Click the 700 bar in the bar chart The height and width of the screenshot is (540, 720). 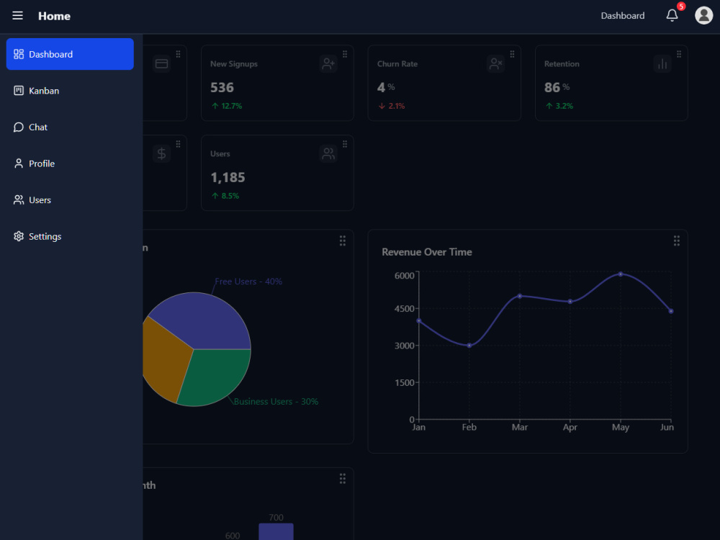[276, 531]
